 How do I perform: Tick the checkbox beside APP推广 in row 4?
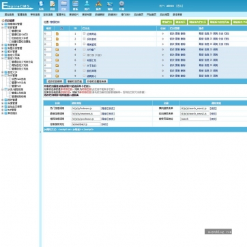point(84,49)
